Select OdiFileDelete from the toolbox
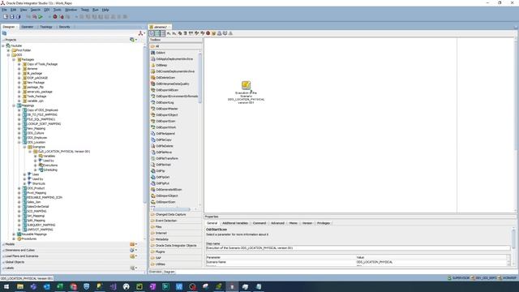Viewport: 519px width, 292px height. pyautogui.click(x=165, y=146)
